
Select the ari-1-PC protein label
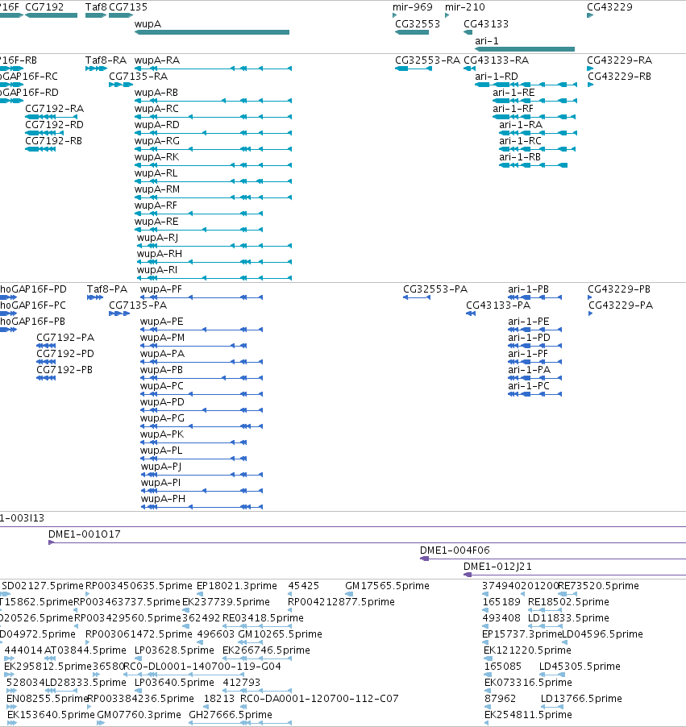pos(528,386)
